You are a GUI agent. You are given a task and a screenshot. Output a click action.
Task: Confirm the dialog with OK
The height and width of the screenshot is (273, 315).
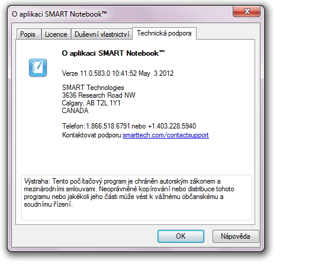pos(181,236)
